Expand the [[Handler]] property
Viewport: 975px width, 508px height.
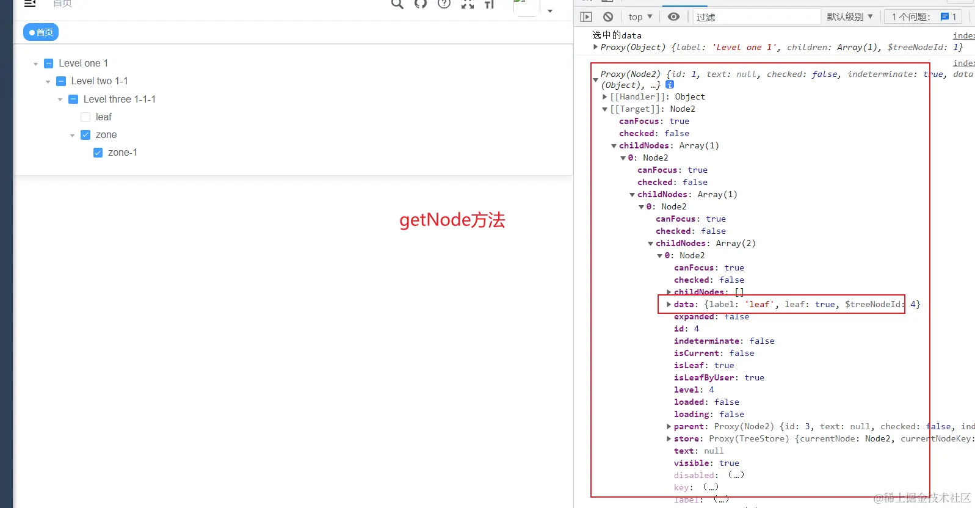pyautogui.click(x=604, y=96)
